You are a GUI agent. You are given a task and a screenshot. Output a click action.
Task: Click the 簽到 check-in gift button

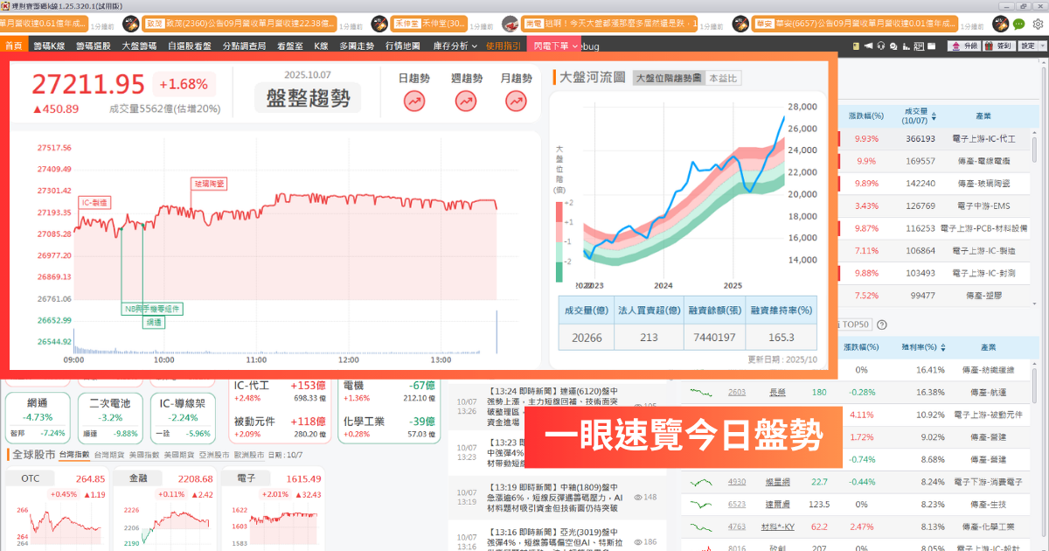[x=997, y=46]
